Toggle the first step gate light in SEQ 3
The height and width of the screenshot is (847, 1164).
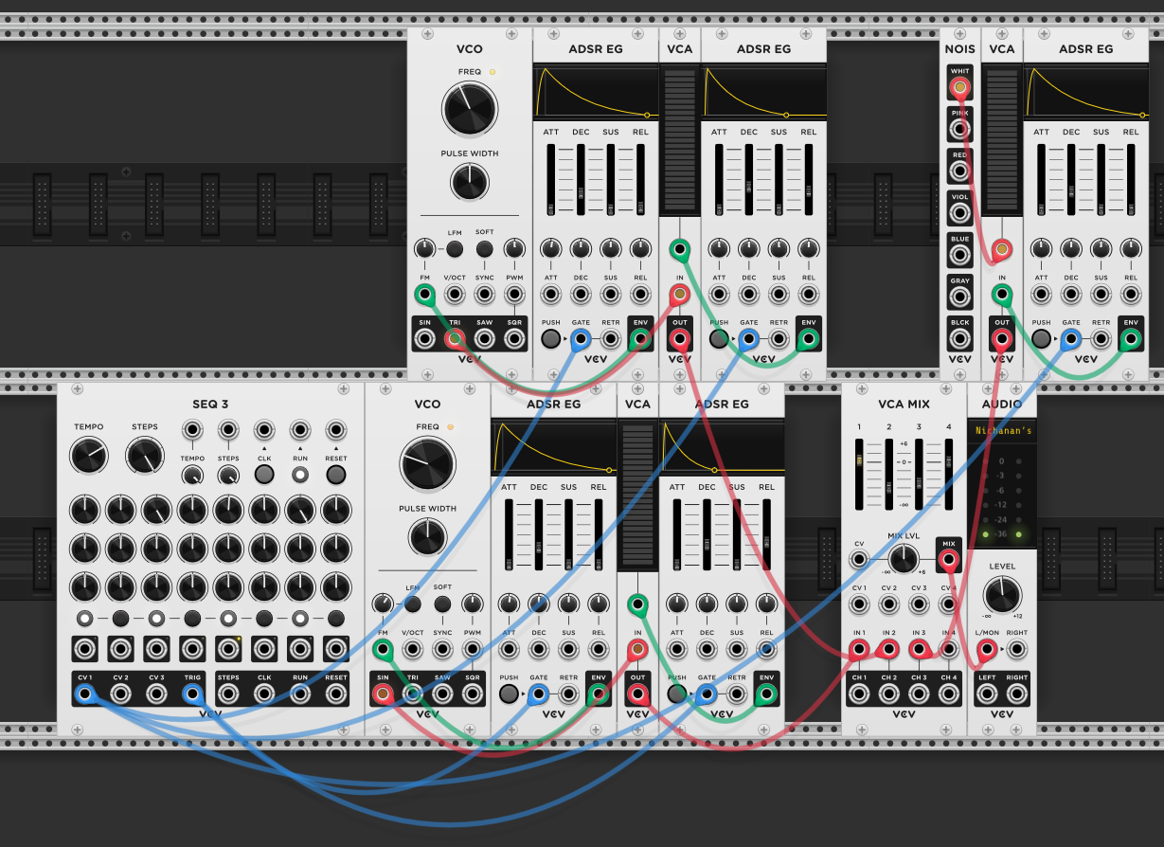(x=85, y=619)
